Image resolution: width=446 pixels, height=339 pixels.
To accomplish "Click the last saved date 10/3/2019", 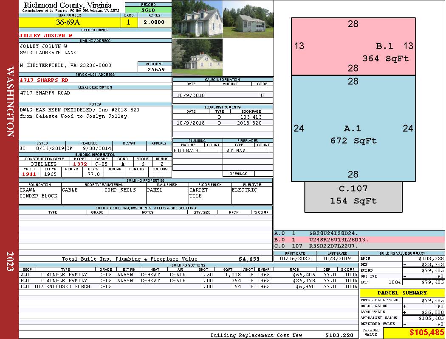I will click(x=337, y=258).
